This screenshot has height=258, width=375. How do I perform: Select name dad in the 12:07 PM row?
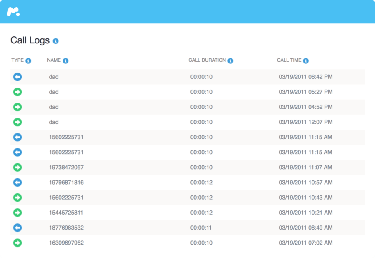pyautogui.click(x=54, y=122)
